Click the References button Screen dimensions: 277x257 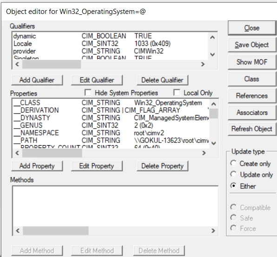click(x=252, y=96)
